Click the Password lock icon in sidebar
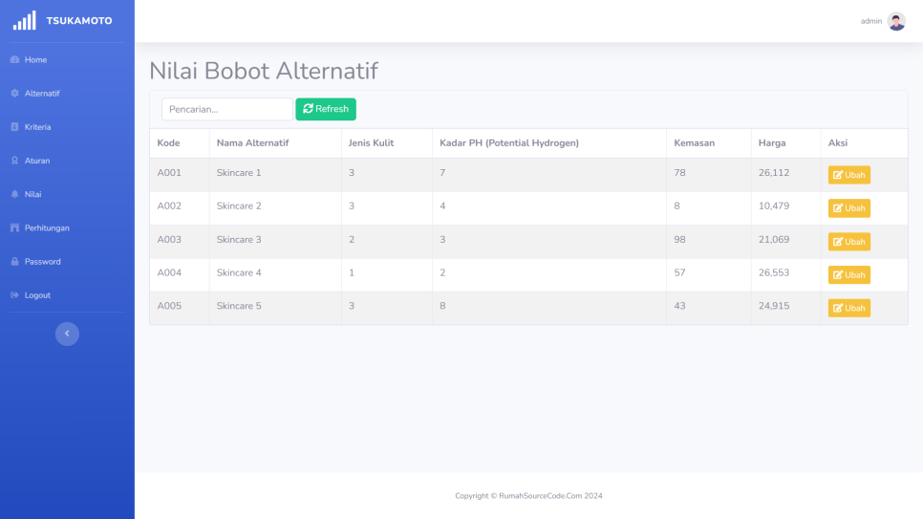Screen dimensions: 923x519 pos(14,262)
